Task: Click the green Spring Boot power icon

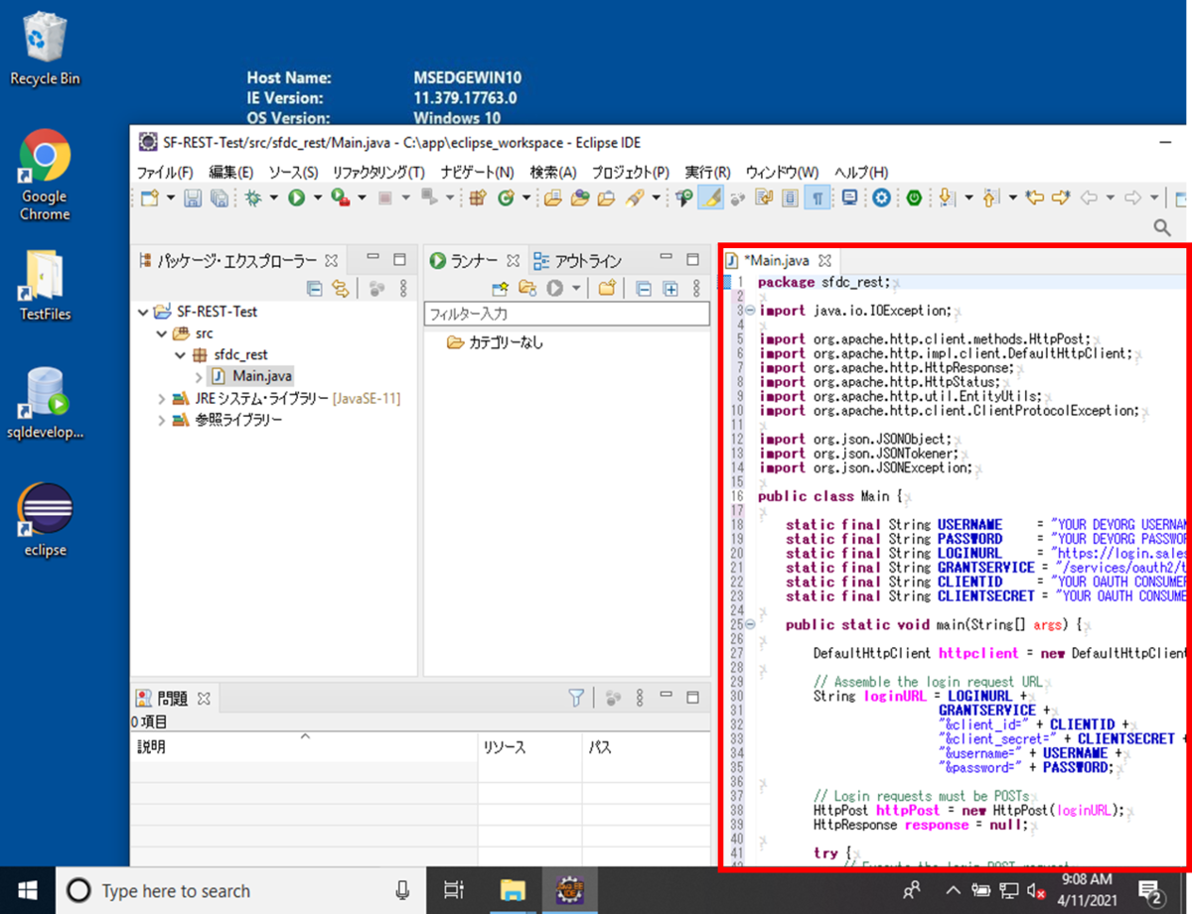Action: 914,198
